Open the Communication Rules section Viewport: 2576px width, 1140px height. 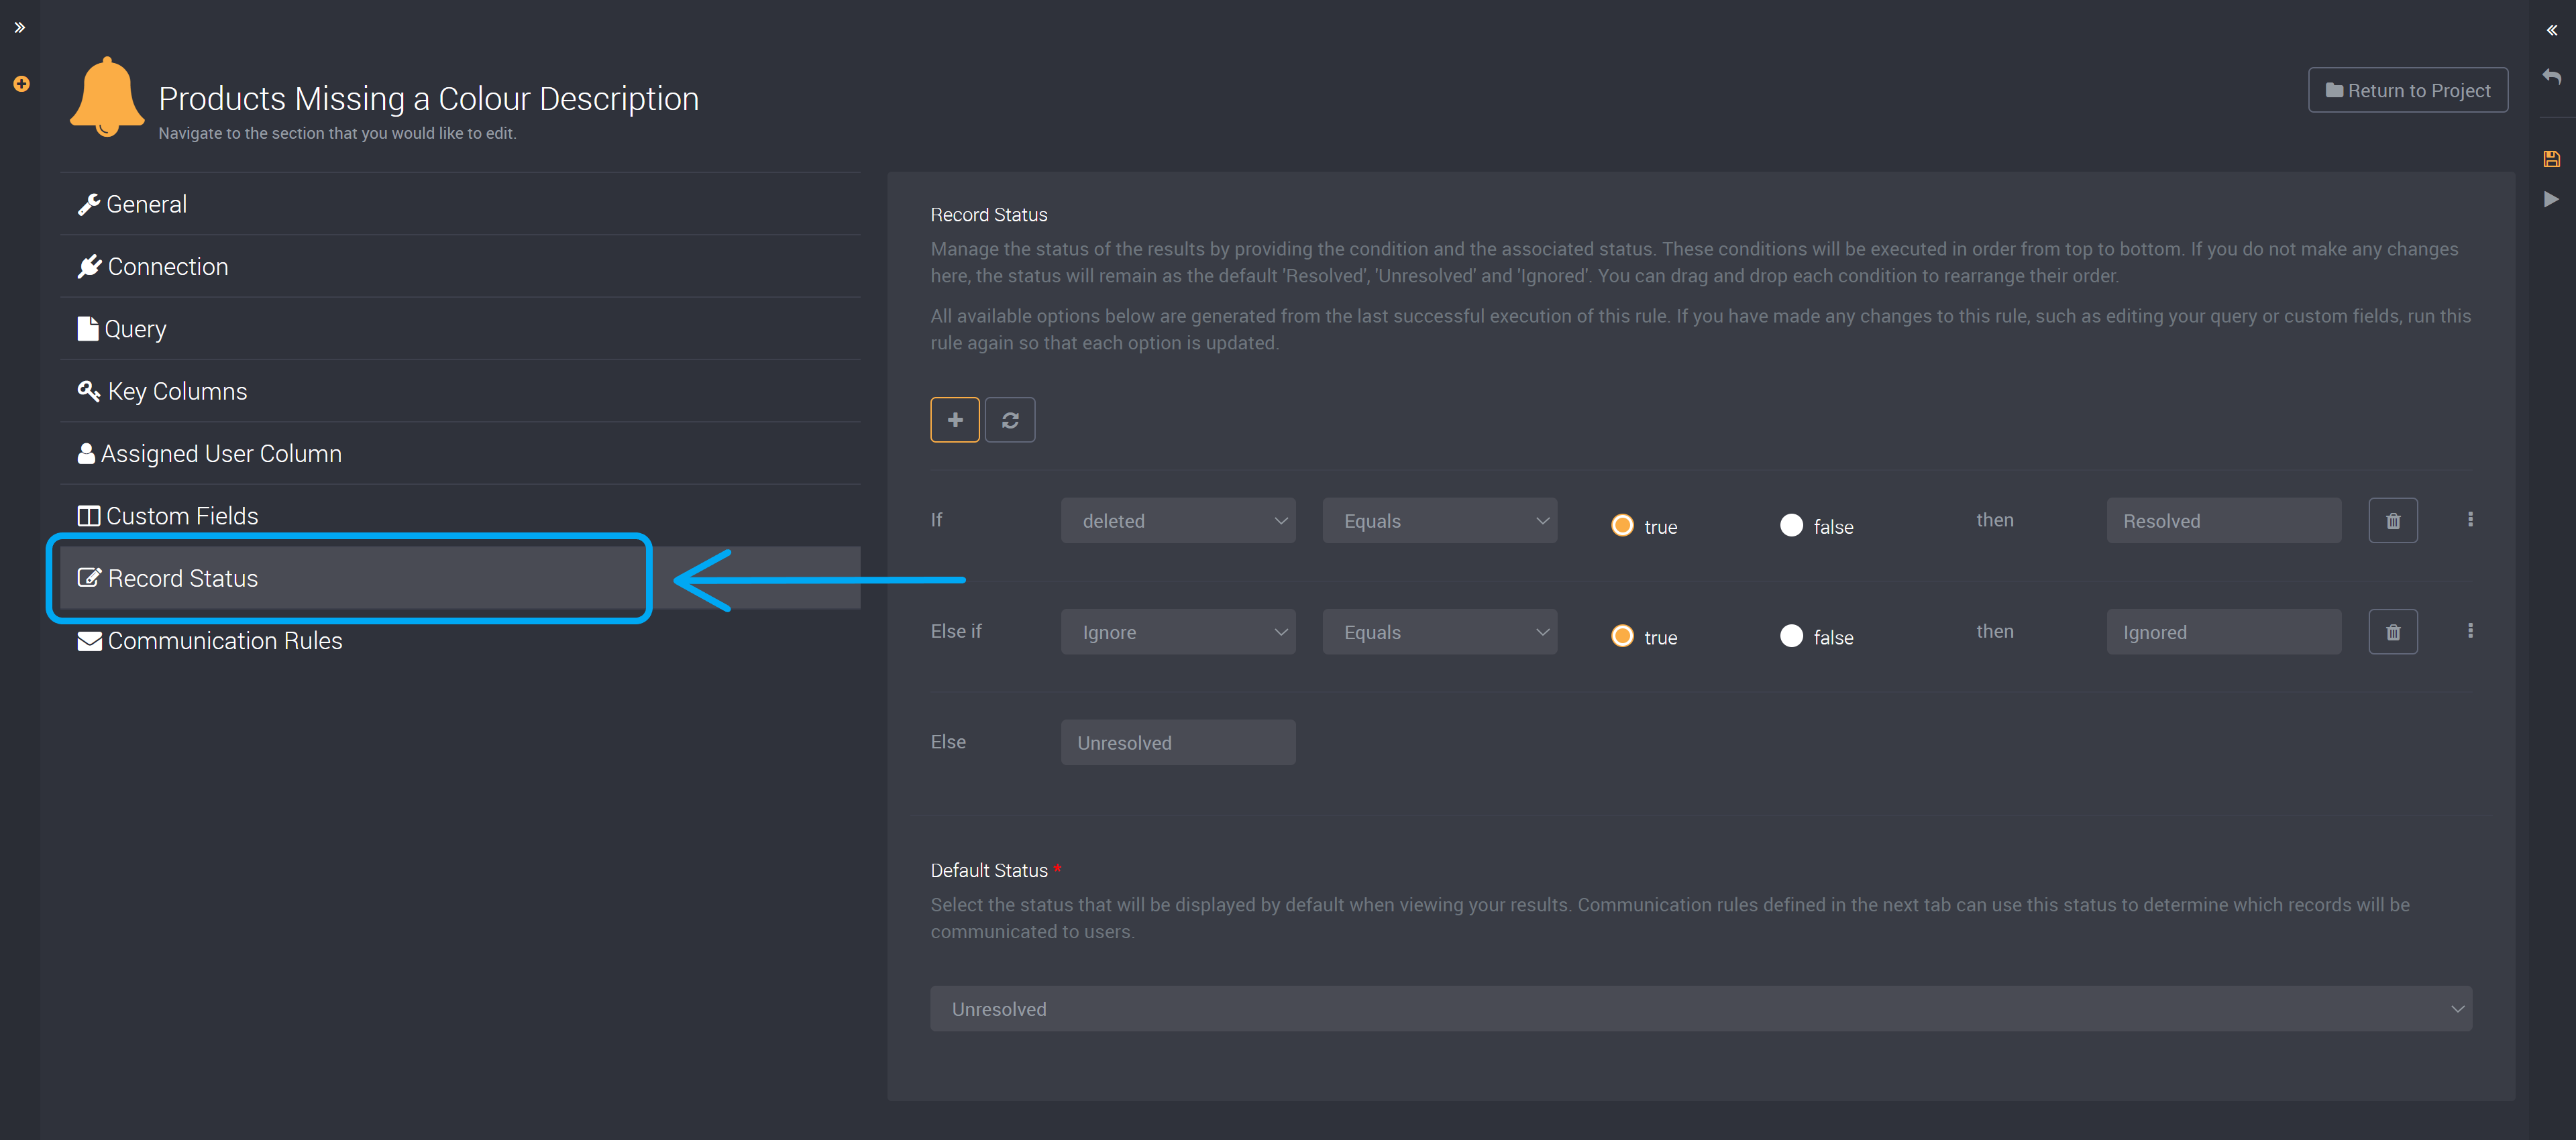[x=460, y=641]
